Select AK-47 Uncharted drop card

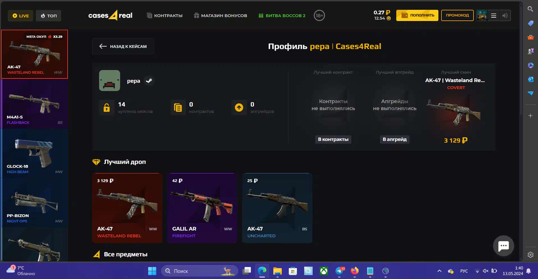277,208
